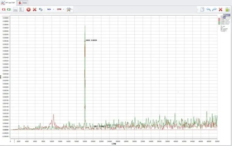Image resolution: width=232 pixels, height=146 pixels.
Task: Open the wrench and hammer tools icon
Action: [69, 9]
